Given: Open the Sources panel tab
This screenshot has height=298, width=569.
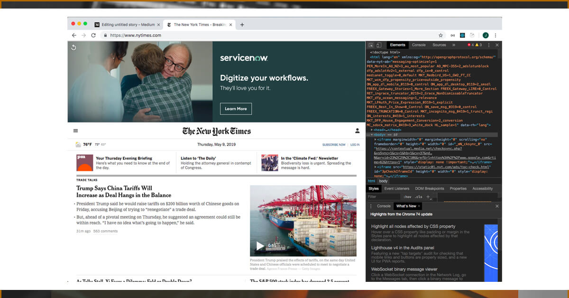Looking at the screenshot, I should pyautogui.click(x=439, y=45).
